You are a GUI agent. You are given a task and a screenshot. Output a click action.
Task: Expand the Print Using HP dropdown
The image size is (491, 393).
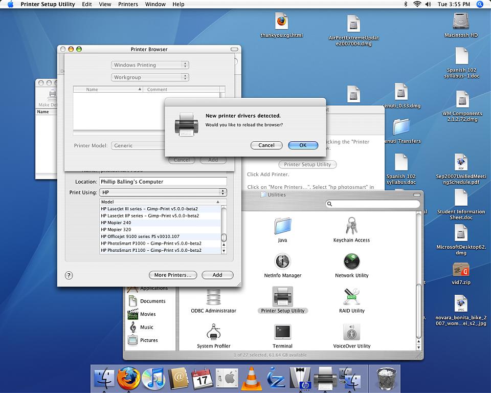(163, 192)
